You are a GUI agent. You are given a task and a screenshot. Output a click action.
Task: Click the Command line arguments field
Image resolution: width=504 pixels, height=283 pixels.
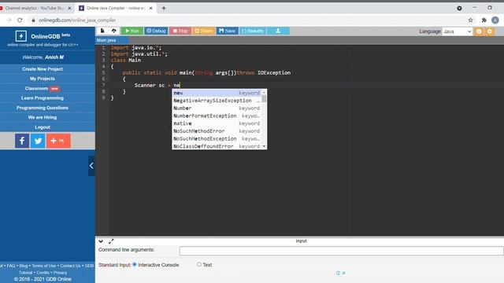coord(341,251)
